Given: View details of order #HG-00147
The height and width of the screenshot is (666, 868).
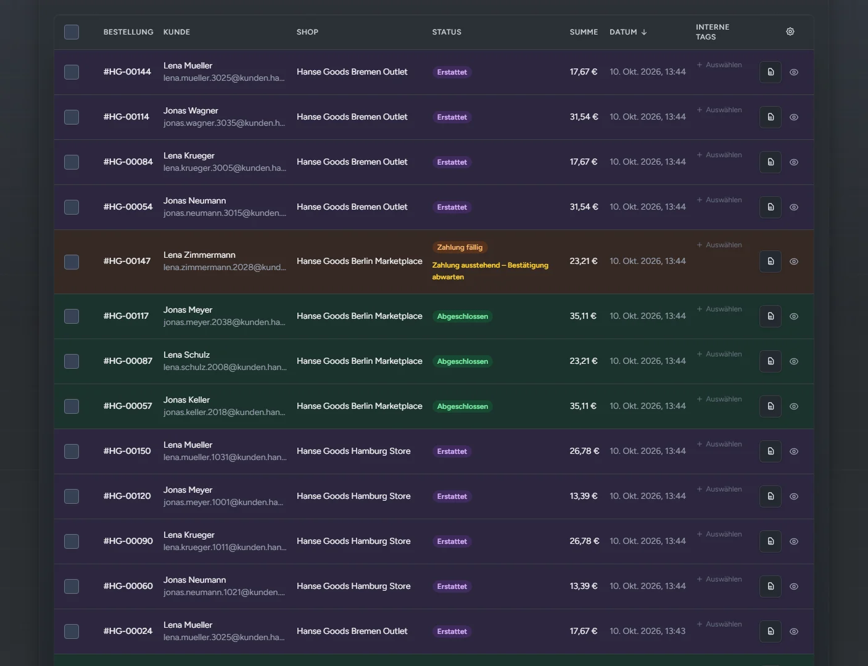Looking at the screenshot, I should (794, 261).
